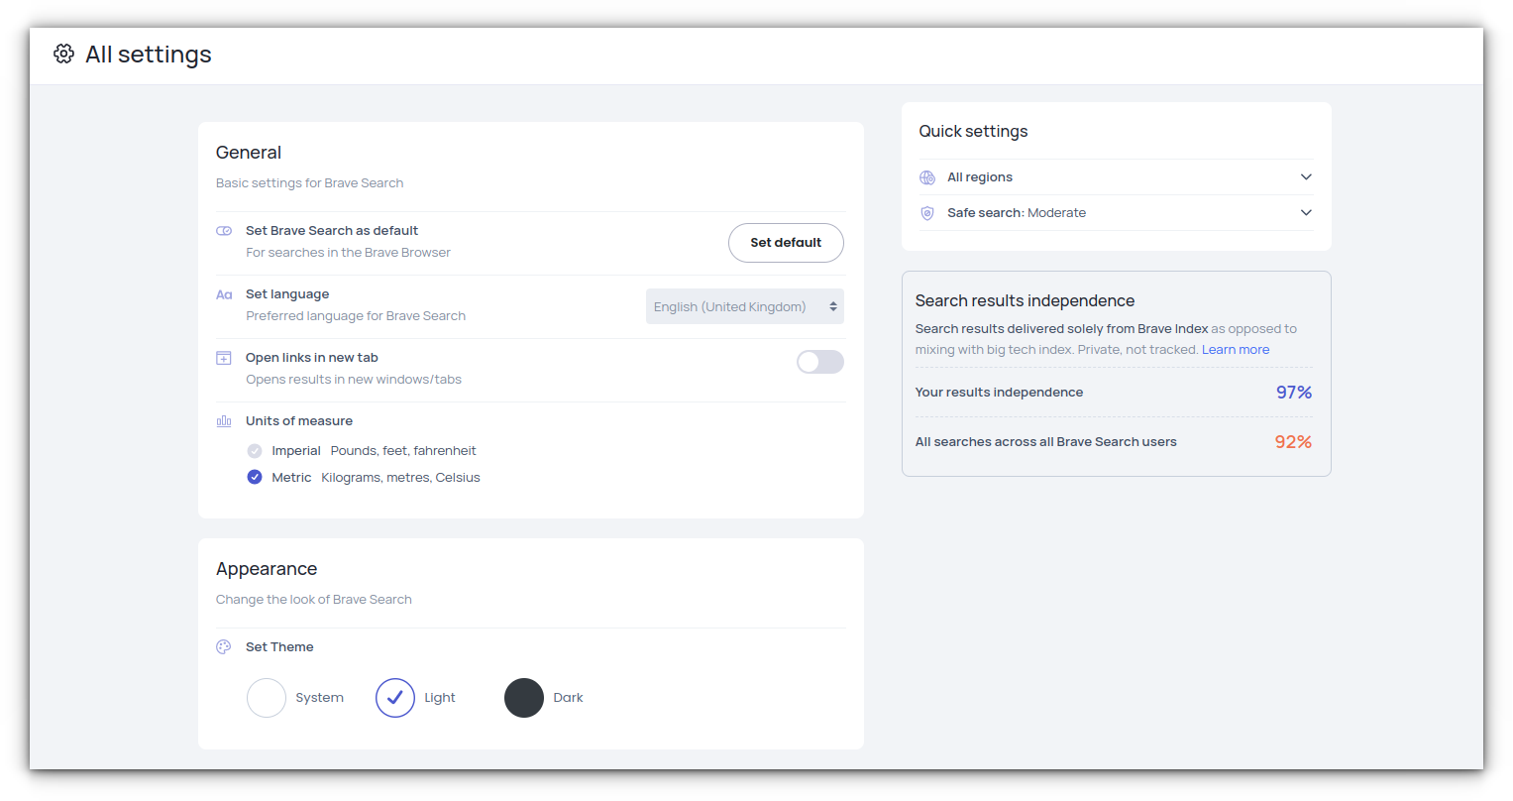The height and width of the screenshot is (801, 1513).
Task: Click the new tab icon beside Open links
Action: tap(224, 358)
